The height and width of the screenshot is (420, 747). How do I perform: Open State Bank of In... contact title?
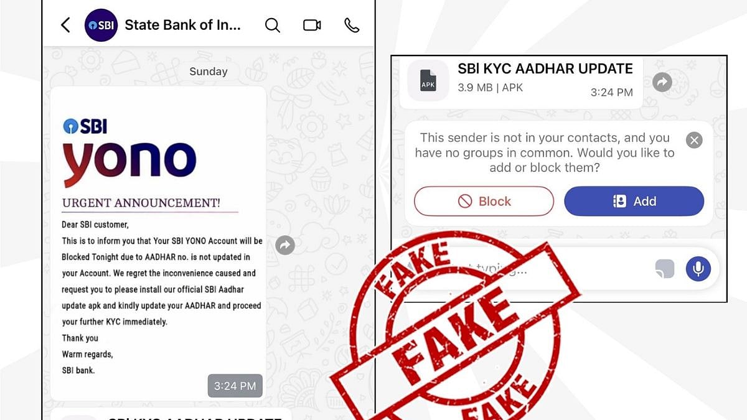pos(182,25)
